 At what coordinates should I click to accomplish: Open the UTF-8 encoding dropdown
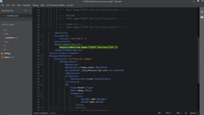169,113
